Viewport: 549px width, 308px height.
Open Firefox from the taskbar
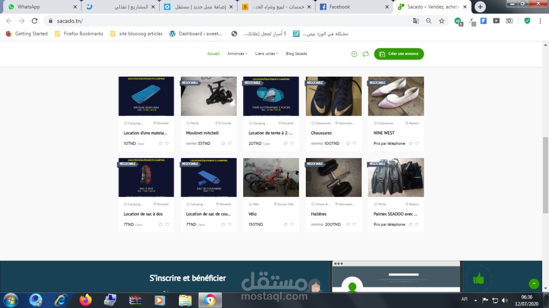(86, 300)
